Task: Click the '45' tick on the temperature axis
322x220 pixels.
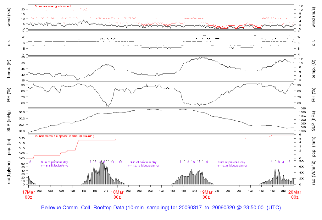Action: click(x=23, y=69)
